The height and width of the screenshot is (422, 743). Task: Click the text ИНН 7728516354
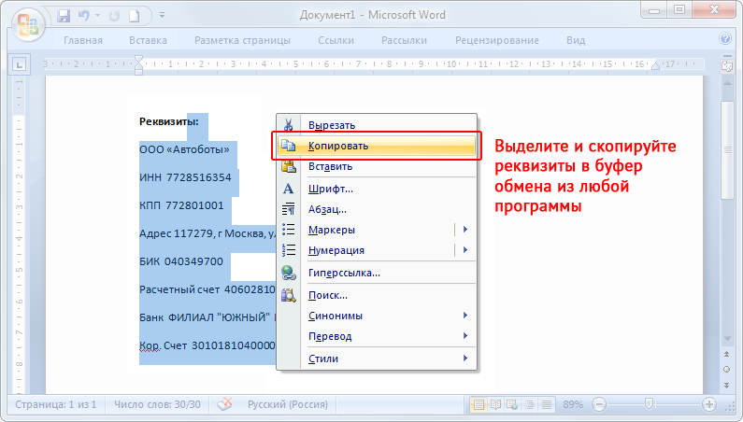[185, 177]
